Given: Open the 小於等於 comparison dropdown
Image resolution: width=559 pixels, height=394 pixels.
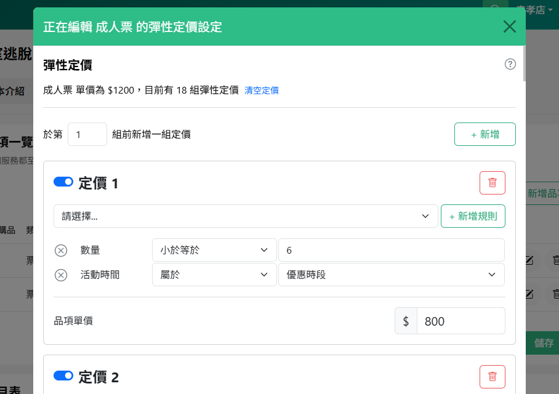Looking at the screenshot, I should coord(214,250).
